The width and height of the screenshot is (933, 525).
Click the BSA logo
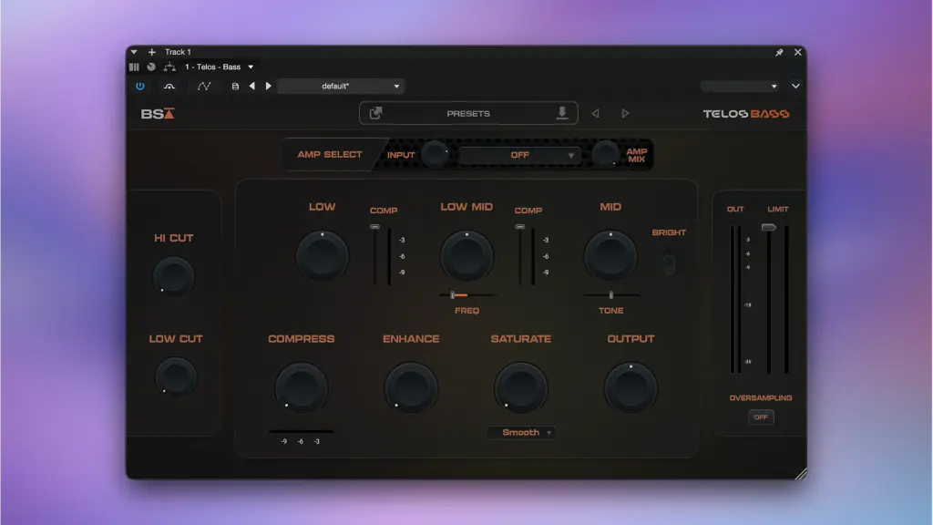point(157,114)
